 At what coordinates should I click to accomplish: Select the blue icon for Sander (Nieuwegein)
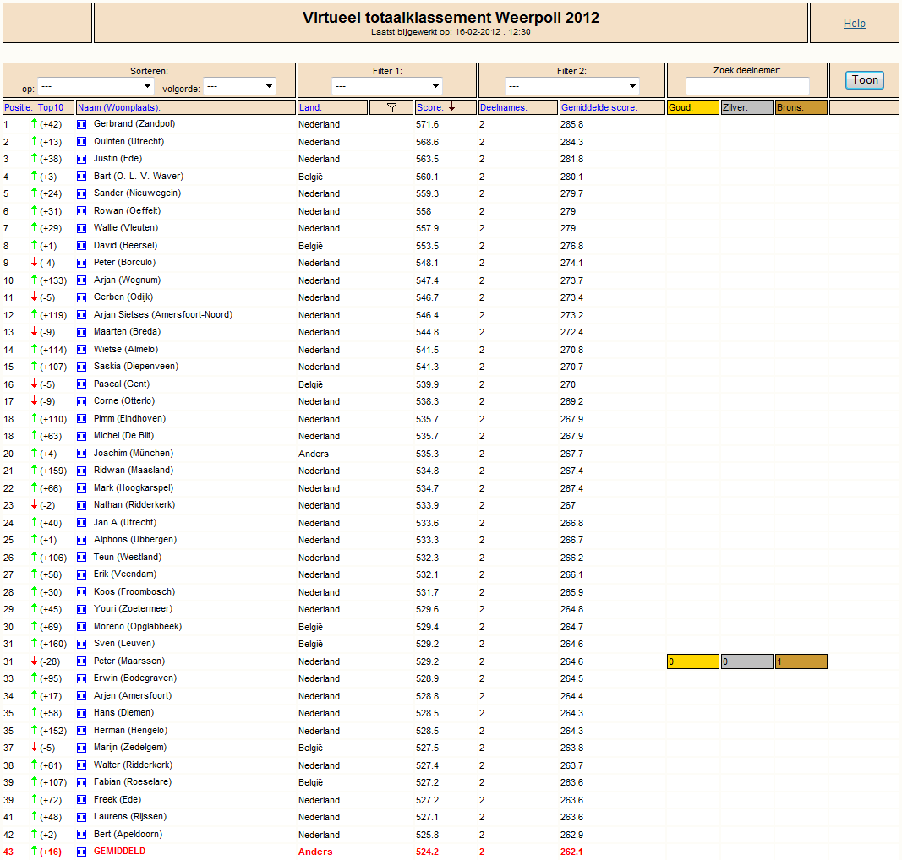[82, 193]
